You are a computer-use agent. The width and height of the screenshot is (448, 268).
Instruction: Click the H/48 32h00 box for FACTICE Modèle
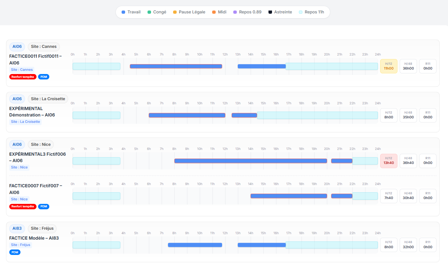click(408, 245)
